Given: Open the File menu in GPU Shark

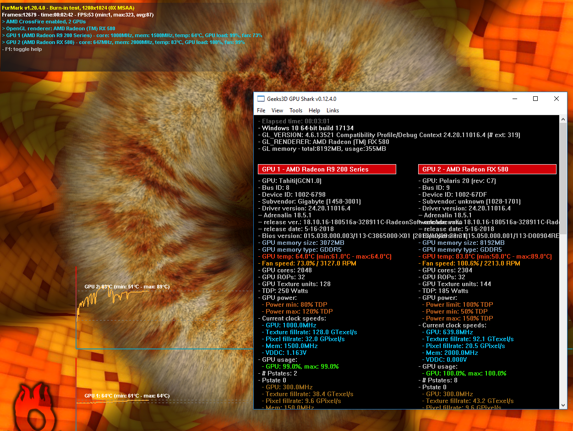Looking at the screenshot, I should [x=261, y=111].
